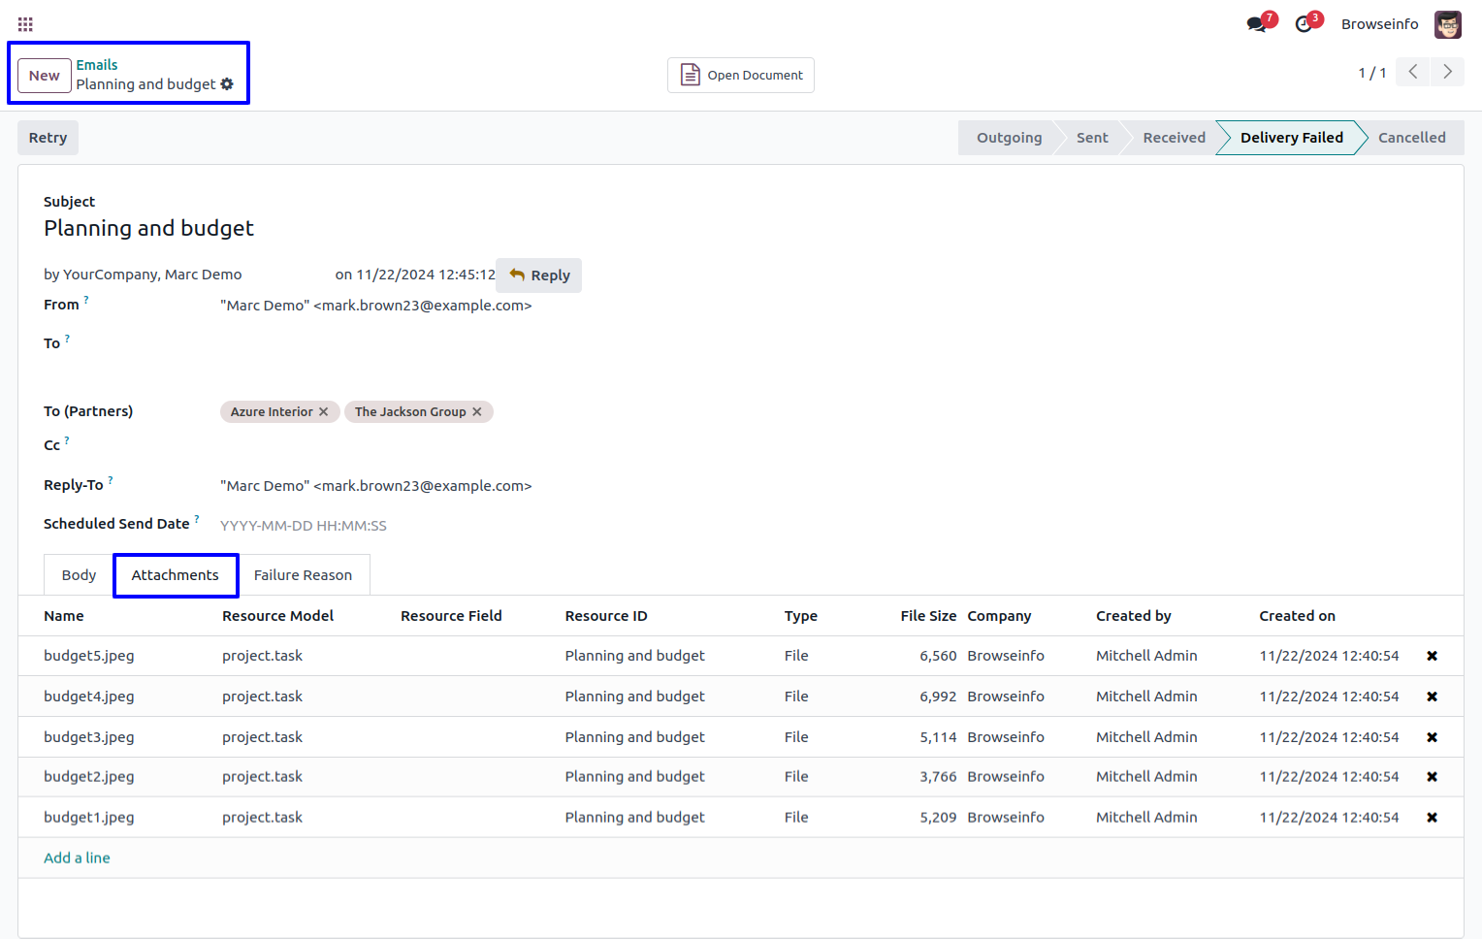Open the activities clock icon

coord(1305,24)
